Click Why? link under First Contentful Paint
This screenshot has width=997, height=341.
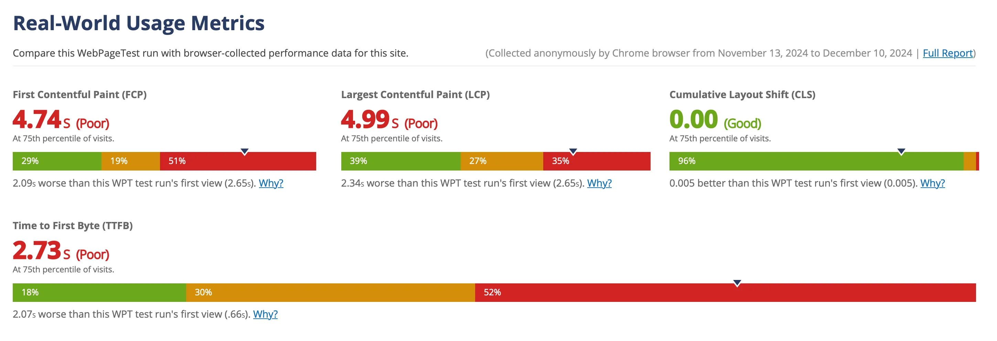(x=272, y=184)
